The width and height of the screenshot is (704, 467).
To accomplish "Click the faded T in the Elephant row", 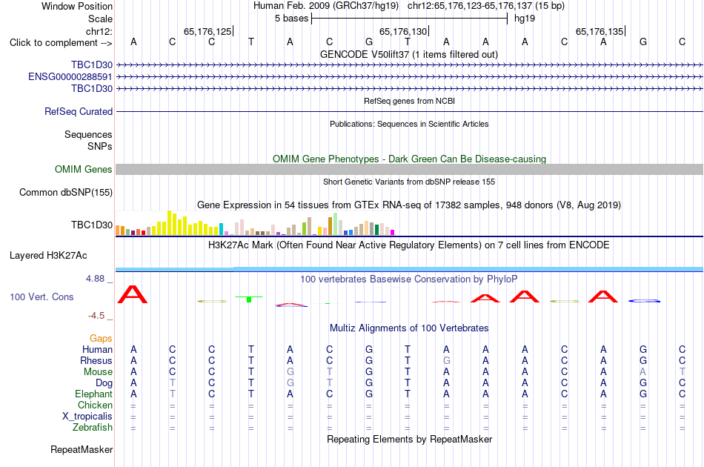I will tap(173, 394).
